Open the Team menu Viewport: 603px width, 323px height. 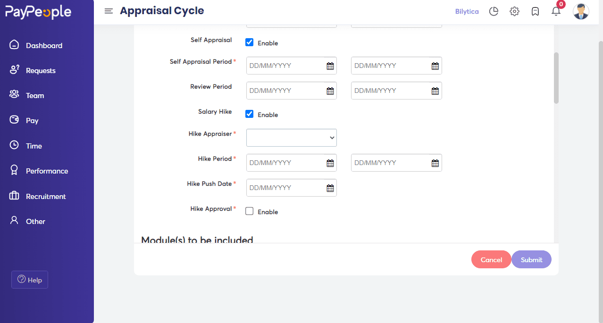(x=35, y=96)
